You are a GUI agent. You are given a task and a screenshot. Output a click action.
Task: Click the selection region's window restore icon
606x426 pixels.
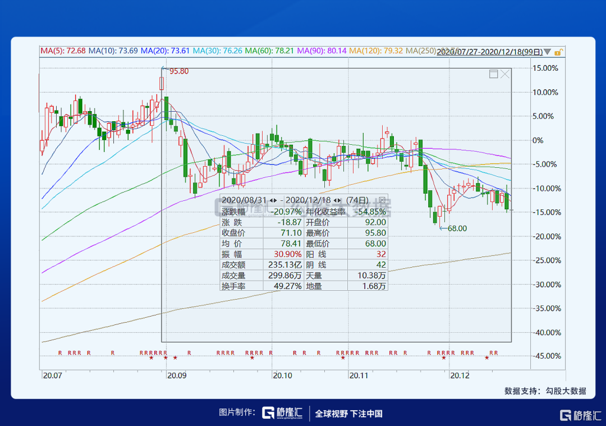point(493,74)
